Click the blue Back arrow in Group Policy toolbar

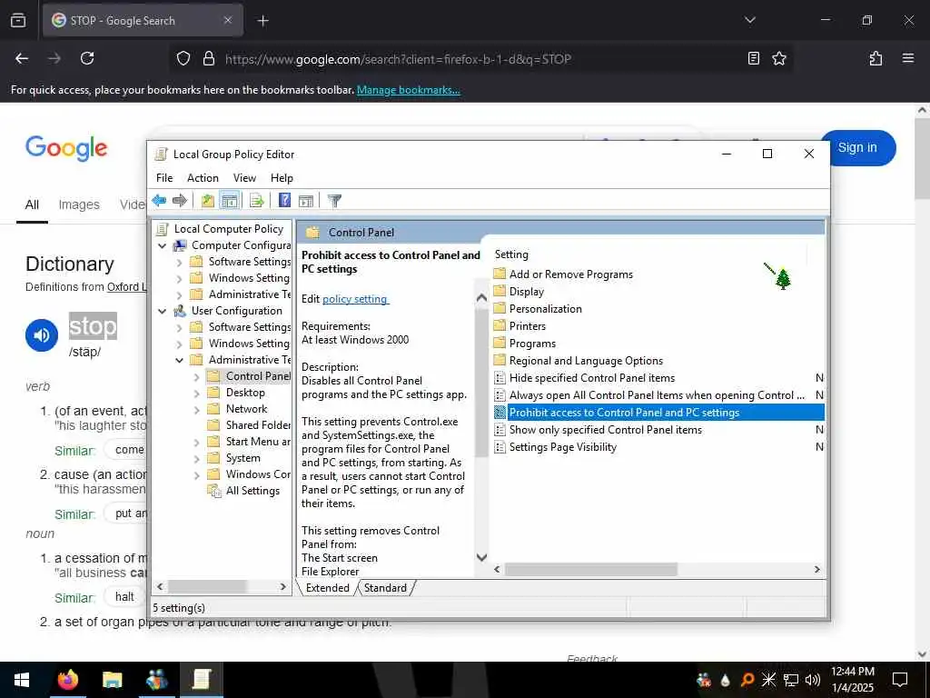[x=159, y=201]
